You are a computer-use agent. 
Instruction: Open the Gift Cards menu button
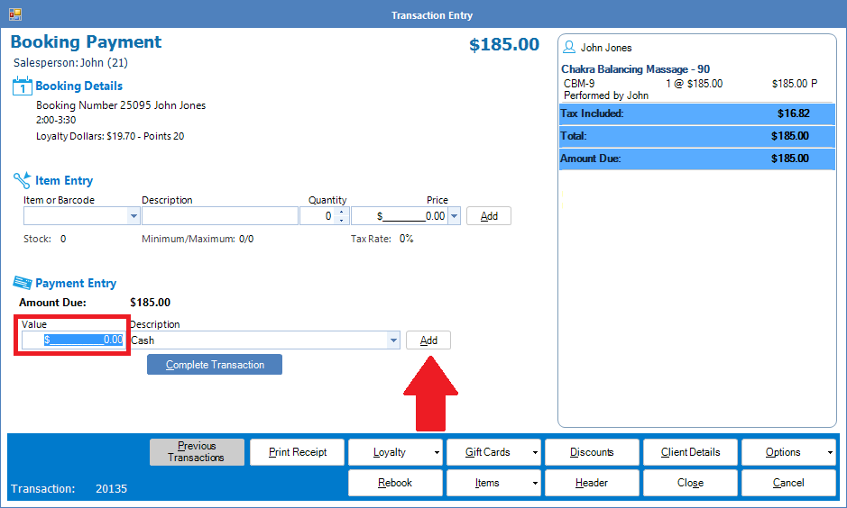coord(493,452)
